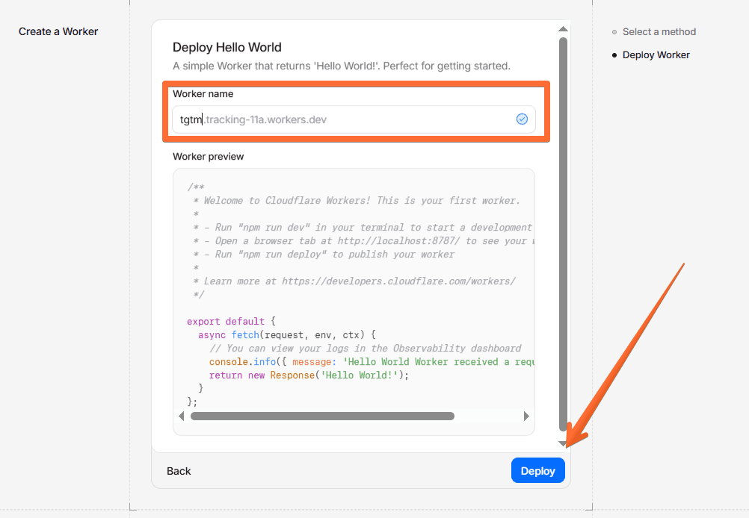Screen dimensions: 749x518
Task: Click the code preview left scroll arrow
Action: click(181, 416)
